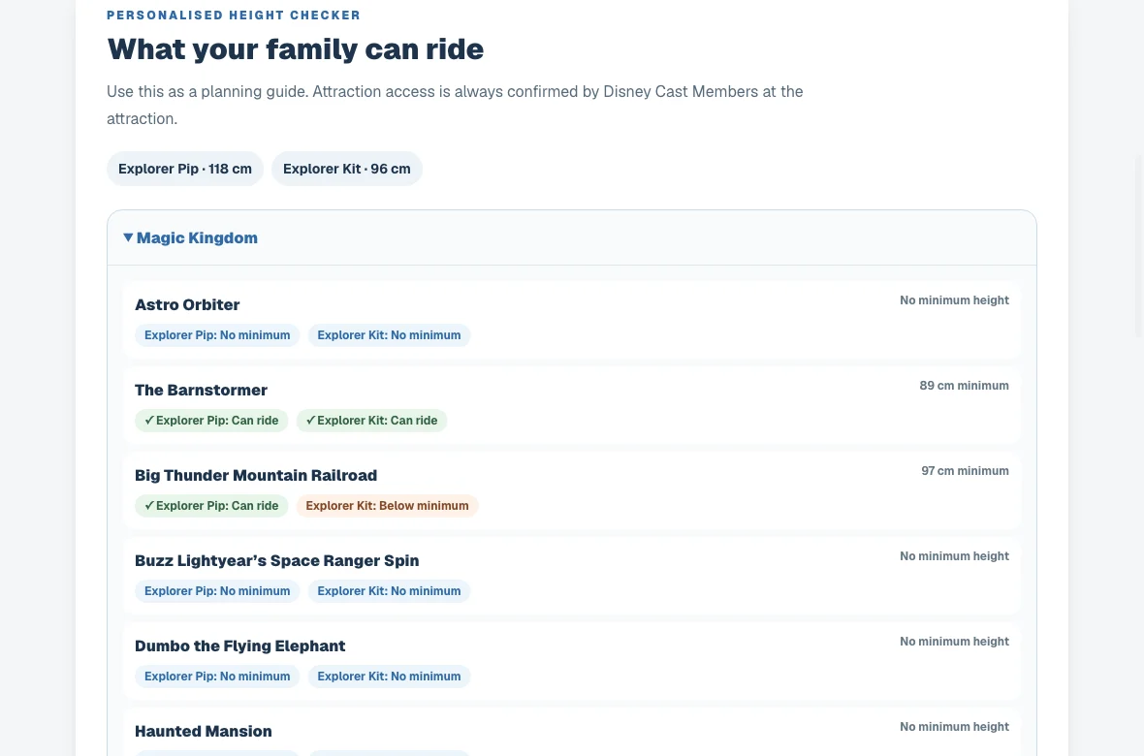Click Explorer Pip No minimum under Astro Orbiter
This screenshot has width=1144, height=756.
click(217, 335)
